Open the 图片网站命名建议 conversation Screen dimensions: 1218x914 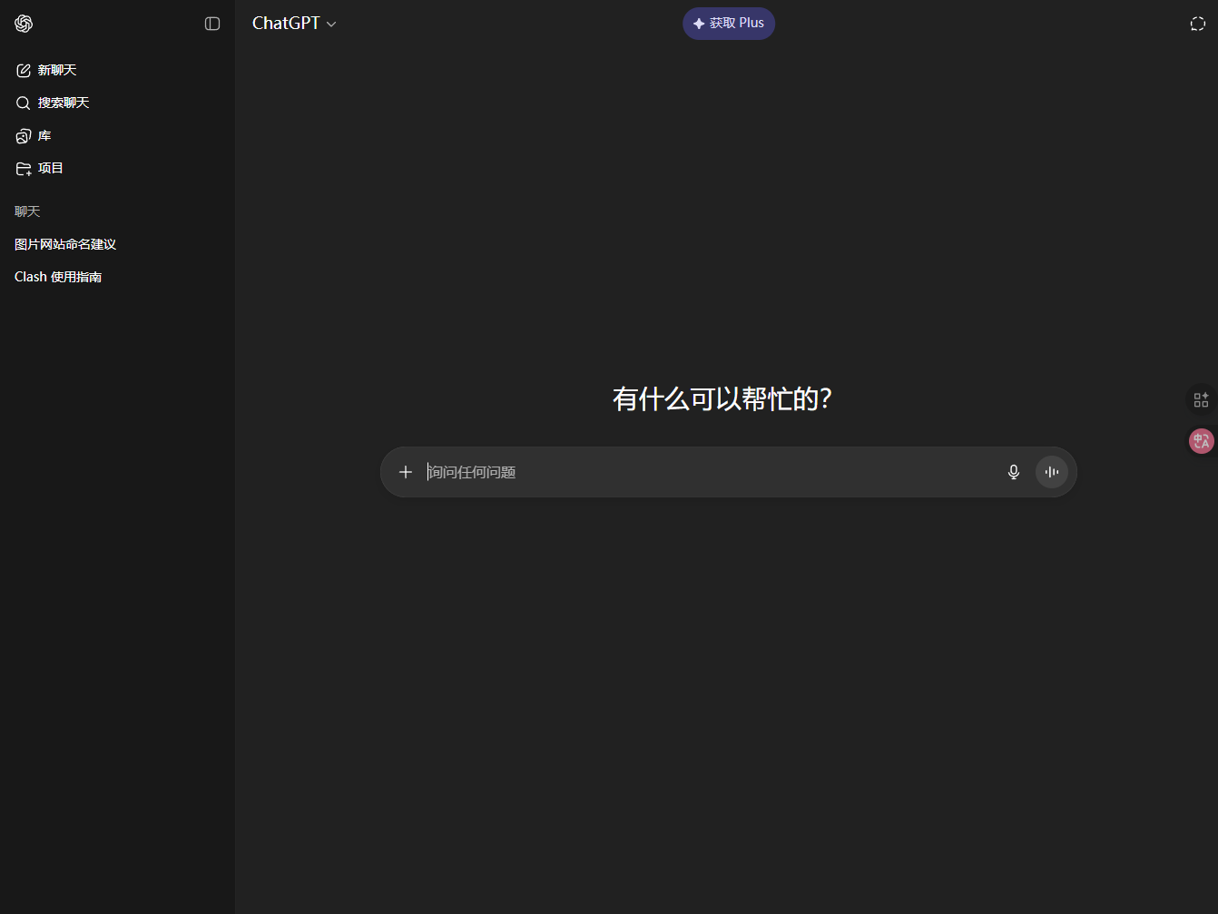coord(65,244)
